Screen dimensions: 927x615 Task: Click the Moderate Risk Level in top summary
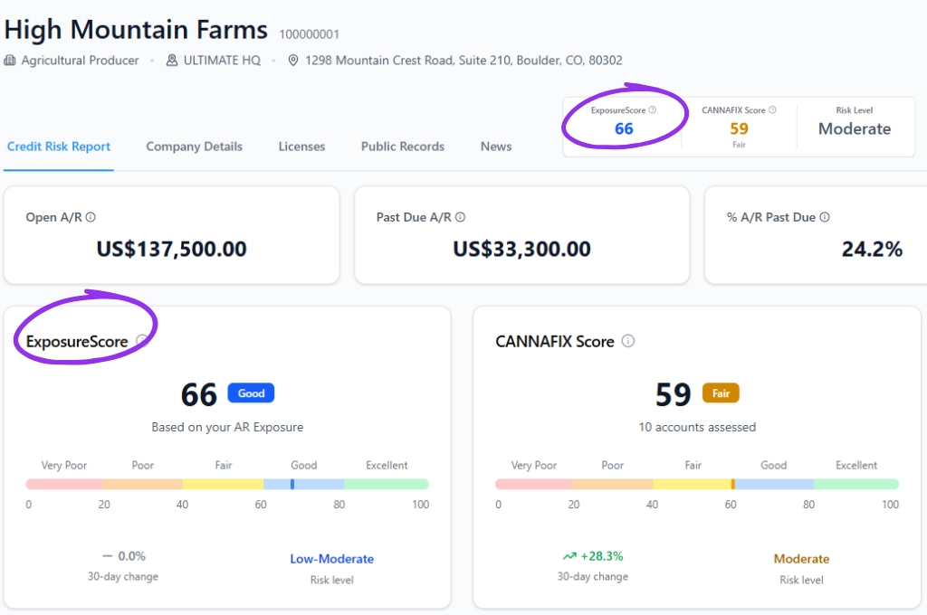tap(855, 128)
